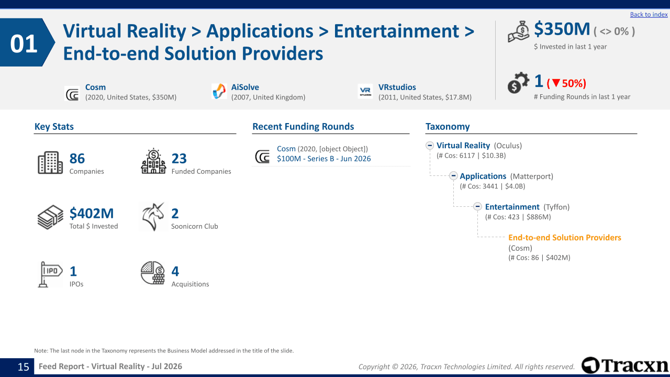
Task: Collapse the Entertainment taxonomy node
Action: [x=477, y=207]
